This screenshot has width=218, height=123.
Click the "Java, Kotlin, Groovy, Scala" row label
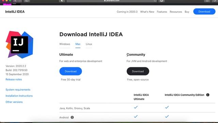click(x=75, y=108)
